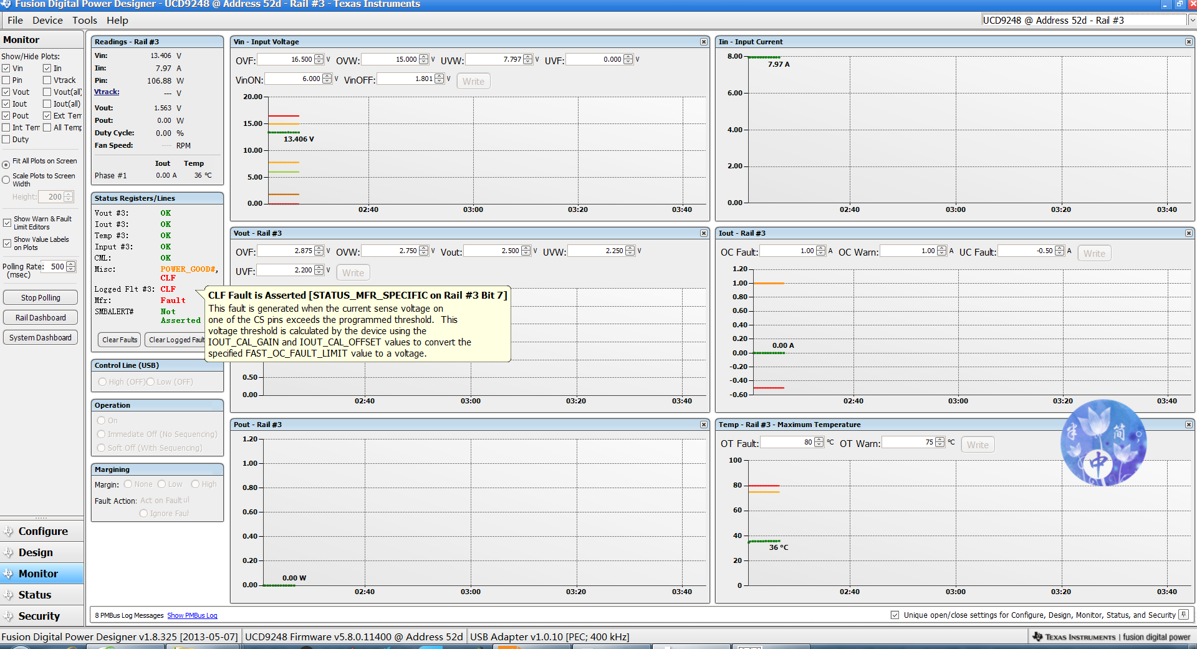Open the Security section via its gear icon
Image resolution: width=1197 pixels, height=649 pixels.
(9, 616)
